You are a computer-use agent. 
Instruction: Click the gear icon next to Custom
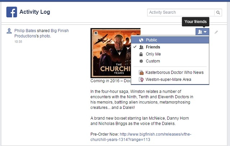click(x=141, y=61)
